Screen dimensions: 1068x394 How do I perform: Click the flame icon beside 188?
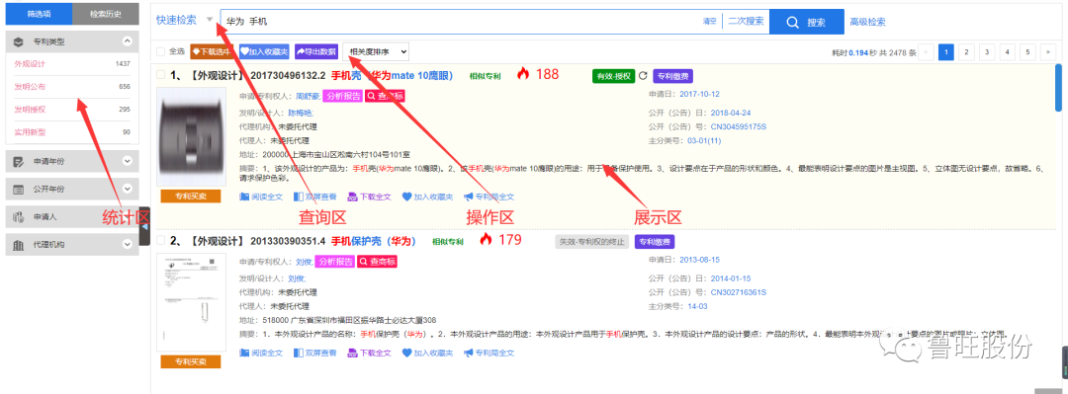(x=522, y=74)
